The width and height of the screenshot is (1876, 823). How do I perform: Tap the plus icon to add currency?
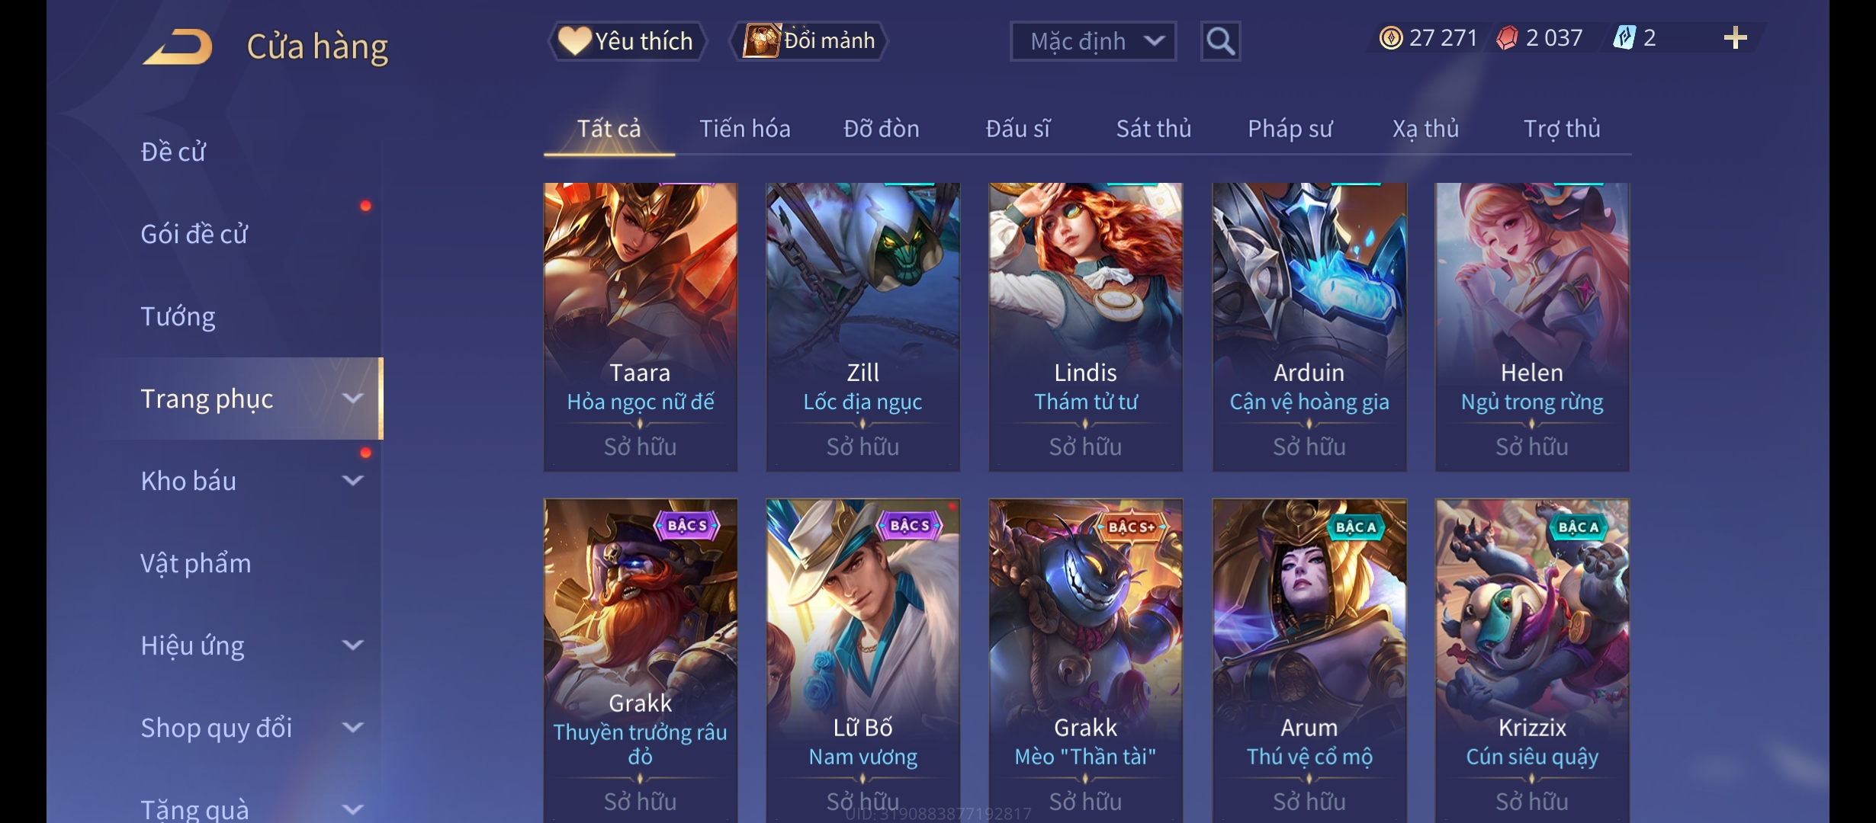pos(1735,38)
